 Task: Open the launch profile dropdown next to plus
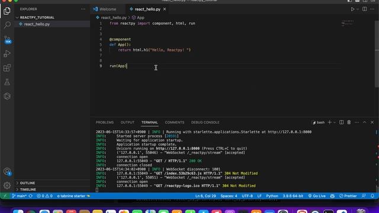coord(335,122)
